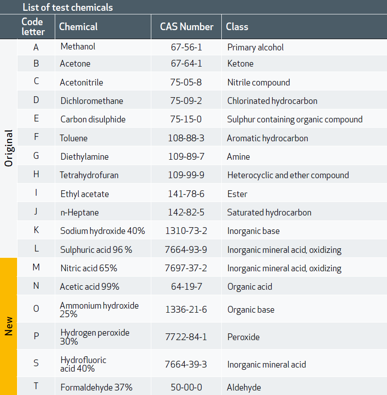Click the vertical 'Original' side label
387x395 pixels.
coord(9,148)
